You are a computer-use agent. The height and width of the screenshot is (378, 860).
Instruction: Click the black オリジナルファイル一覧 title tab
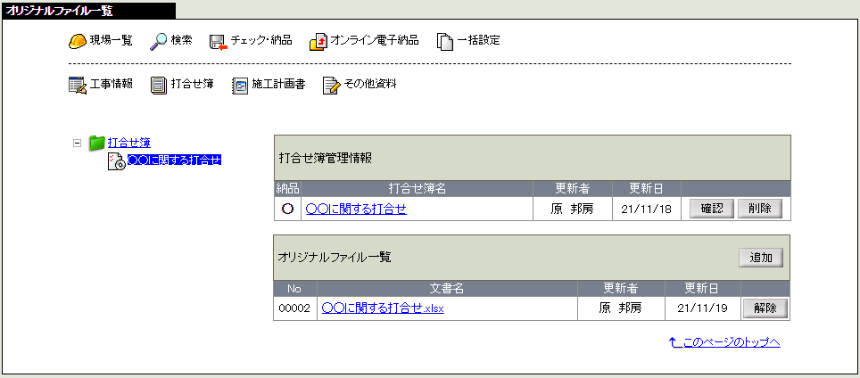pyautogui.click(x=89, y=11)
